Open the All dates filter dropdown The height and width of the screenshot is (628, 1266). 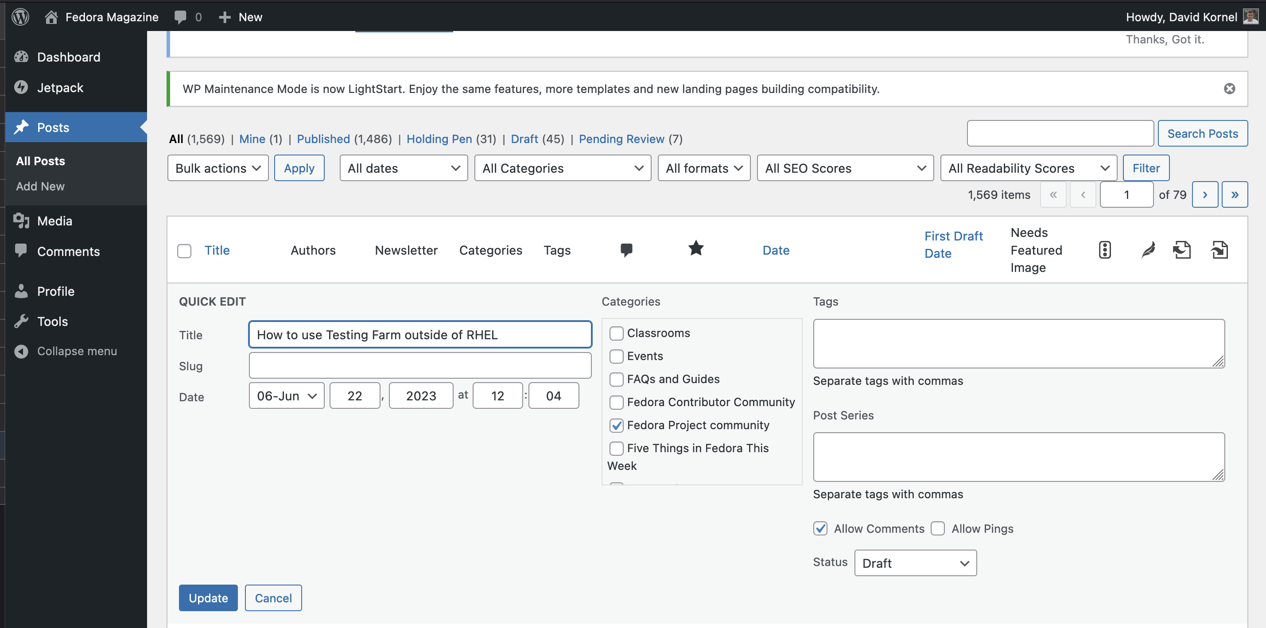point(404,168)
